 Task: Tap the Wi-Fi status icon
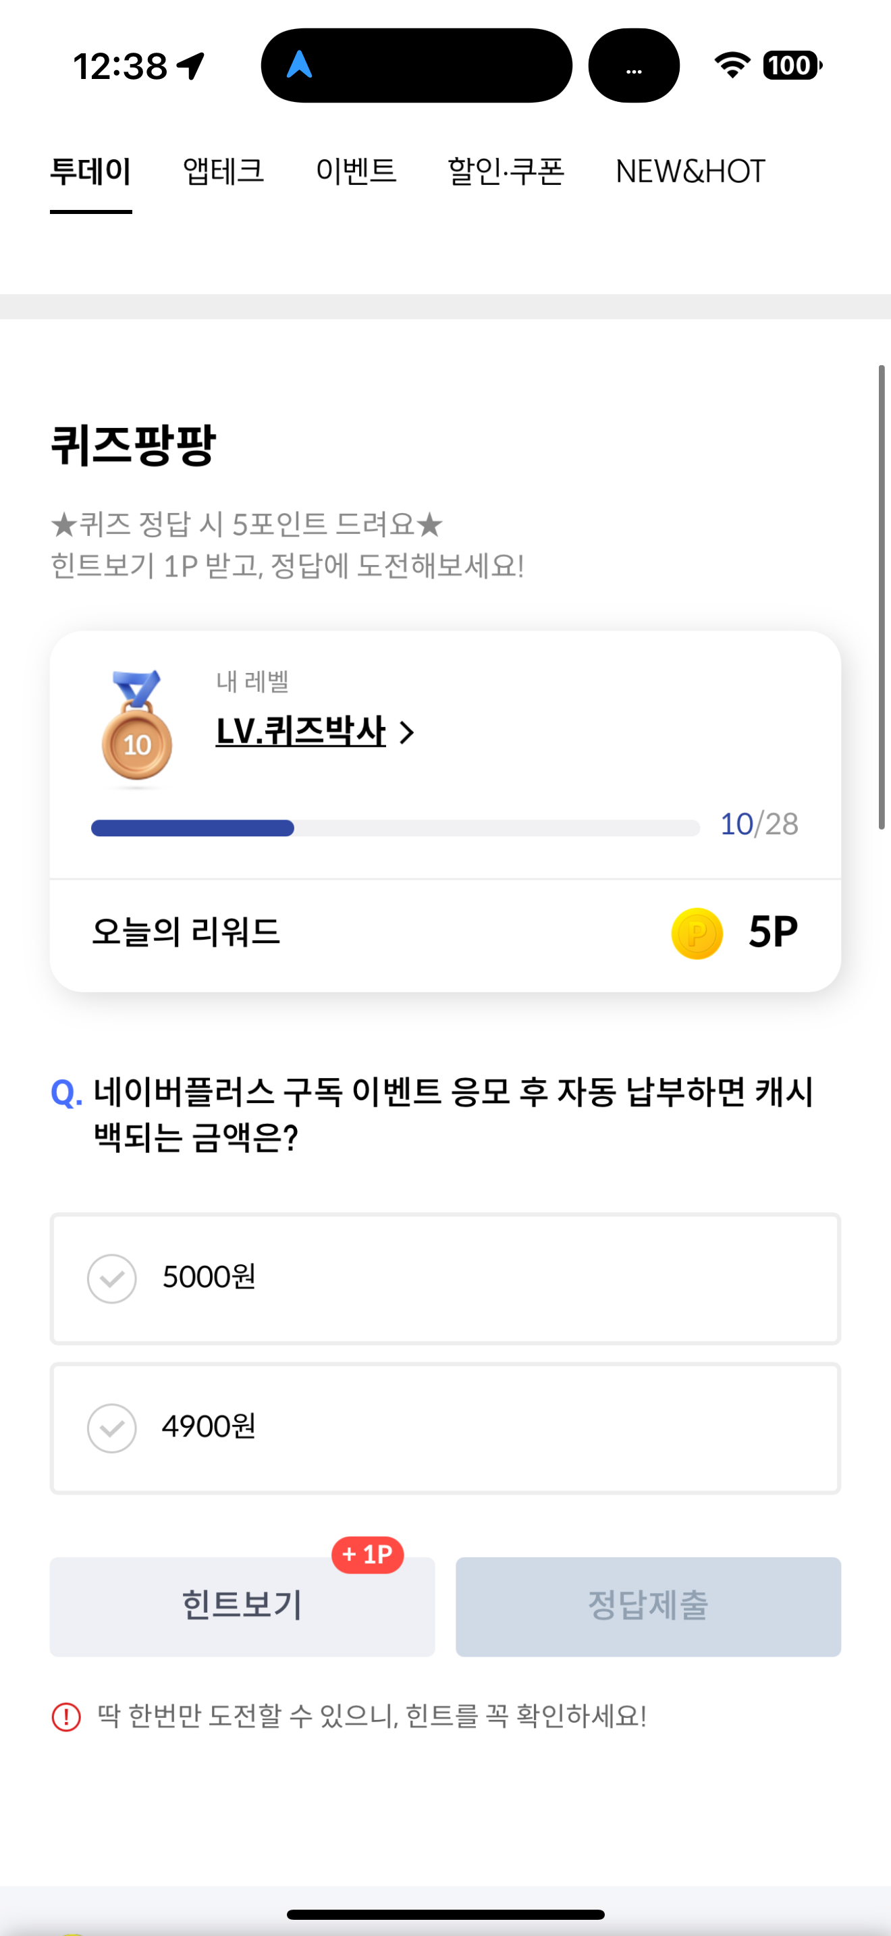(x=732, y=65)
